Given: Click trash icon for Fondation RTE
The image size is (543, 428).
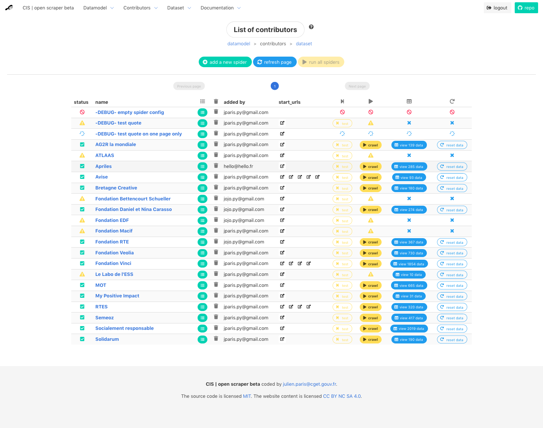Looking at the screenshot, I should (216, 242).
